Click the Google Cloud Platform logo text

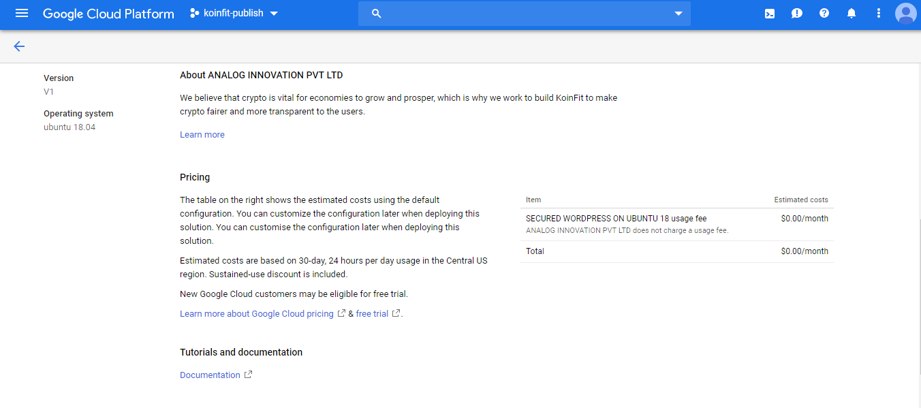click(x=108, y=14)
